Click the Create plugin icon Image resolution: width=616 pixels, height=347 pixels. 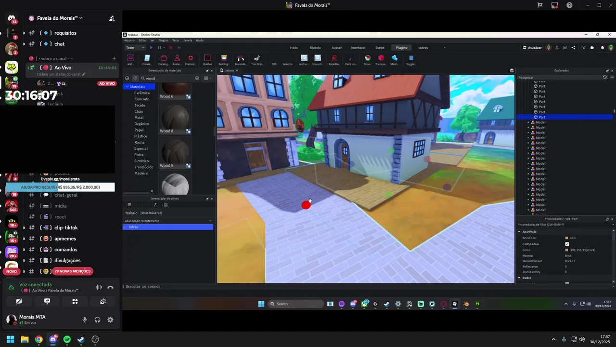pos(147,60)
